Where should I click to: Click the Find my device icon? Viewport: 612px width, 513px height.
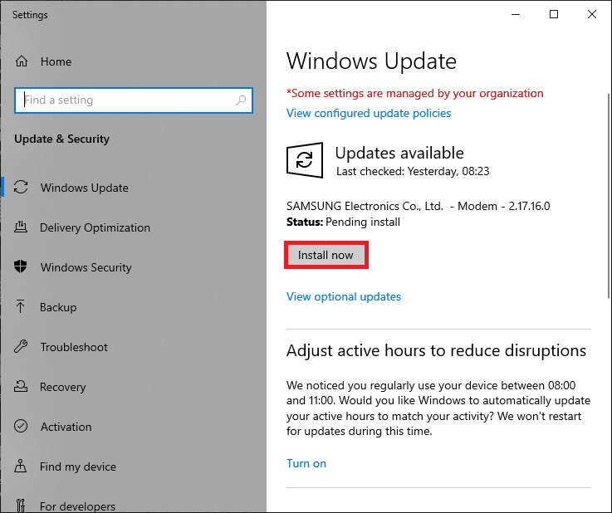22,467
